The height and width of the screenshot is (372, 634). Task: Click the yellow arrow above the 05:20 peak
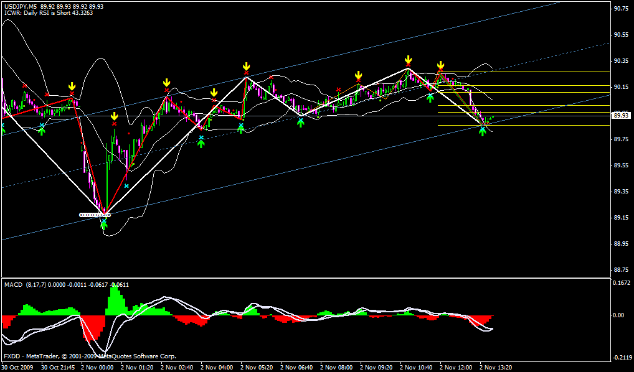tap(246, 66)
